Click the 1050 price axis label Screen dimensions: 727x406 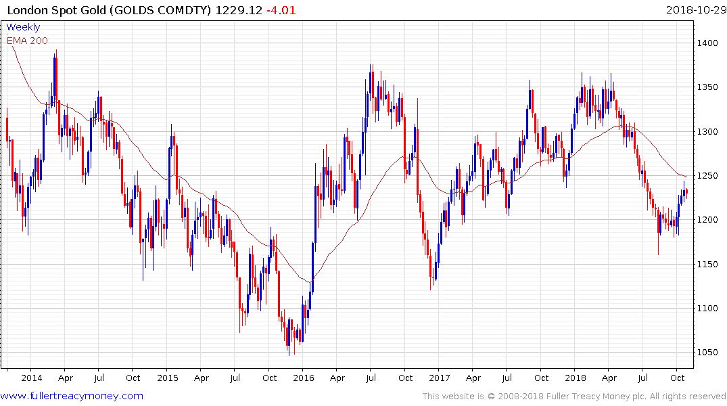(707, 353)
